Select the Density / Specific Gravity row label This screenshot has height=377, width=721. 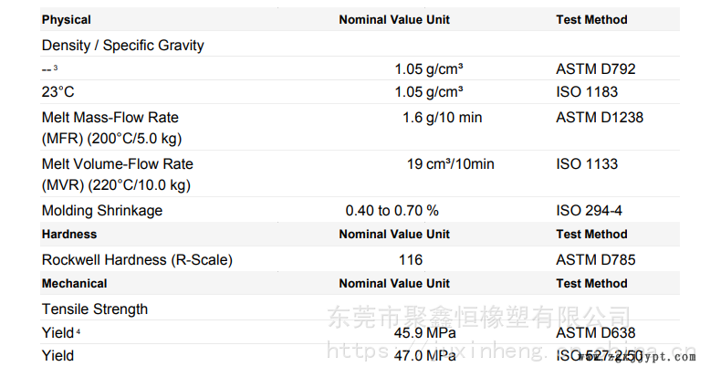(123, 45)
